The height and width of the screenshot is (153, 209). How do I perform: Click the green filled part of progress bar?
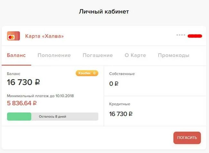coord(19,117)
